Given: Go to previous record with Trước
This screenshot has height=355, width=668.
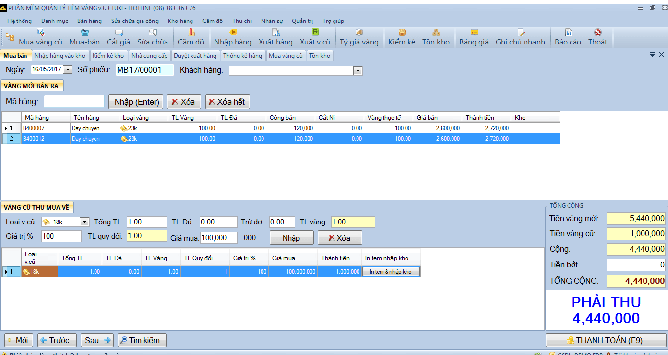Looking at the screenshot, I should [57, 340].
